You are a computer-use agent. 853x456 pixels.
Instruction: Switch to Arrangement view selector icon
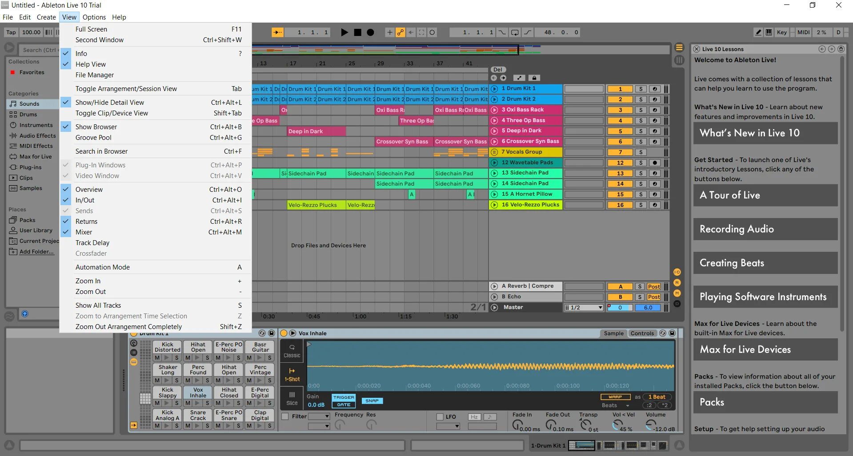[679, 47]
